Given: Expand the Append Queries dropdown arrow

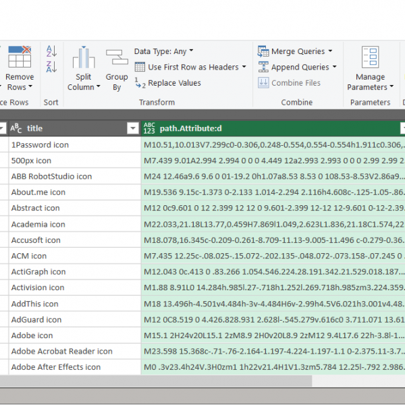Looking at the screenshot, I should pos(335,67).
